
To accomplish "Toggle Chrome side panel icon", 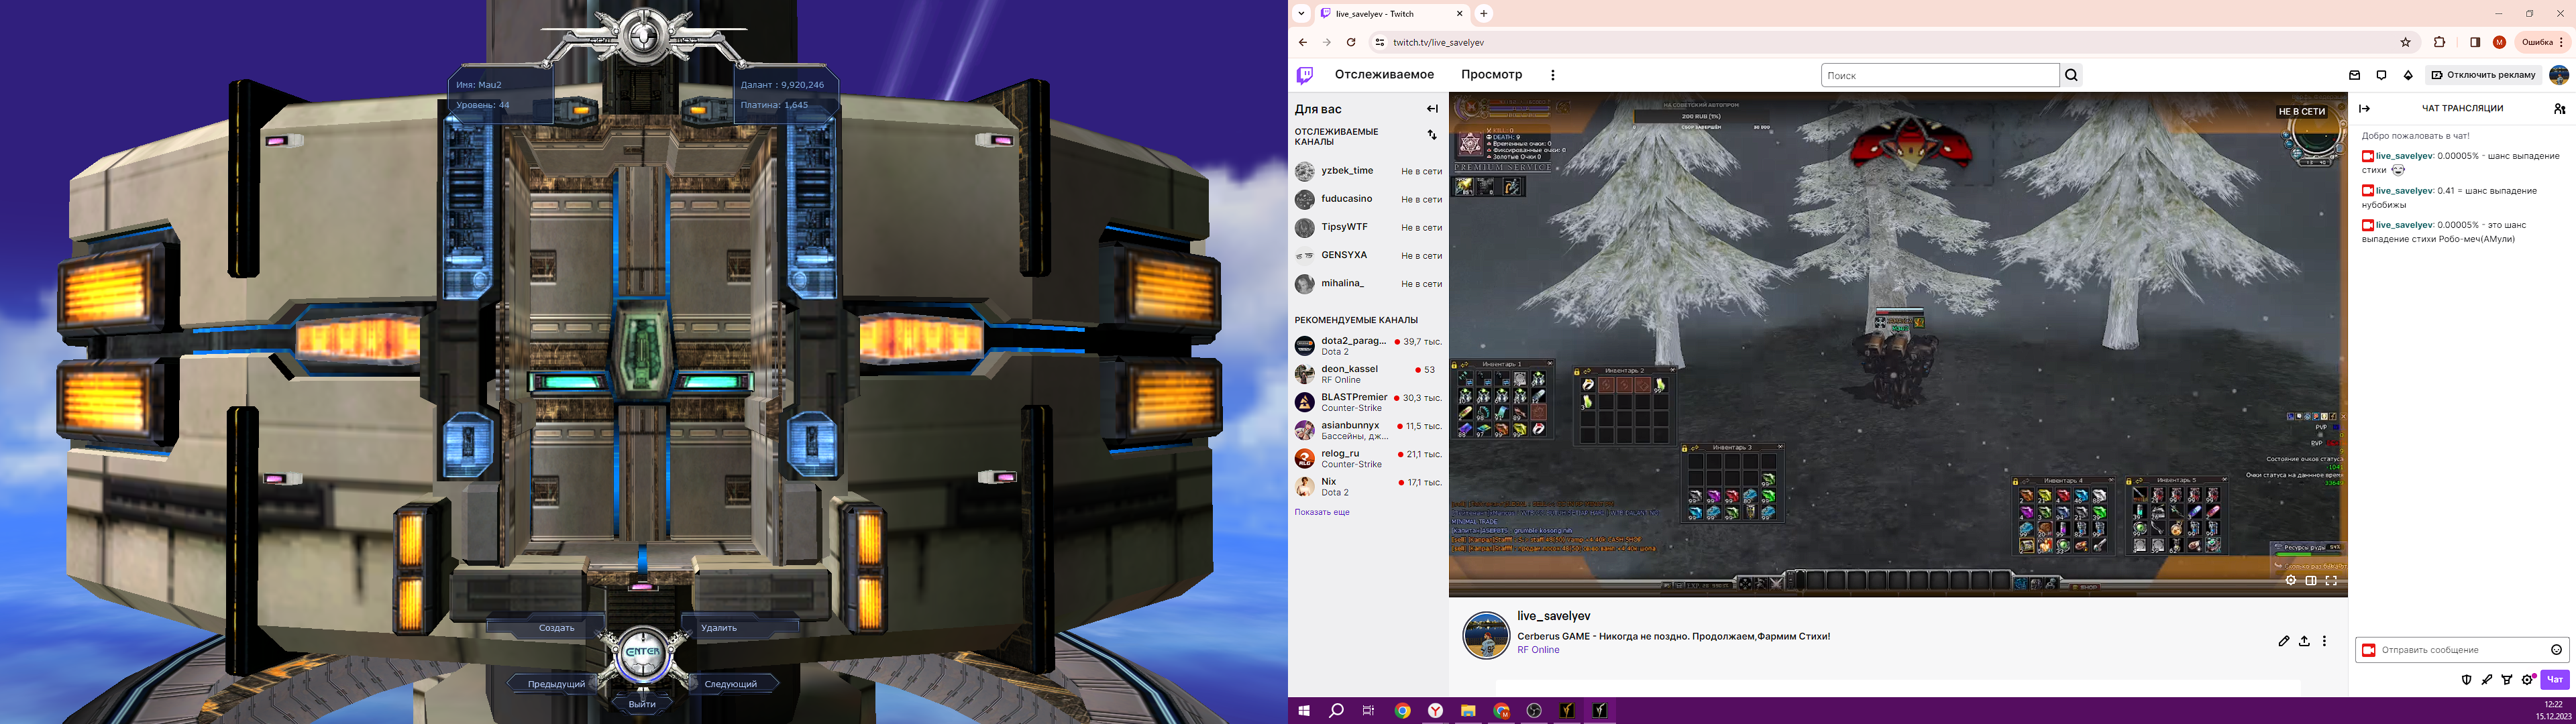I will (x=2475, y=42).
